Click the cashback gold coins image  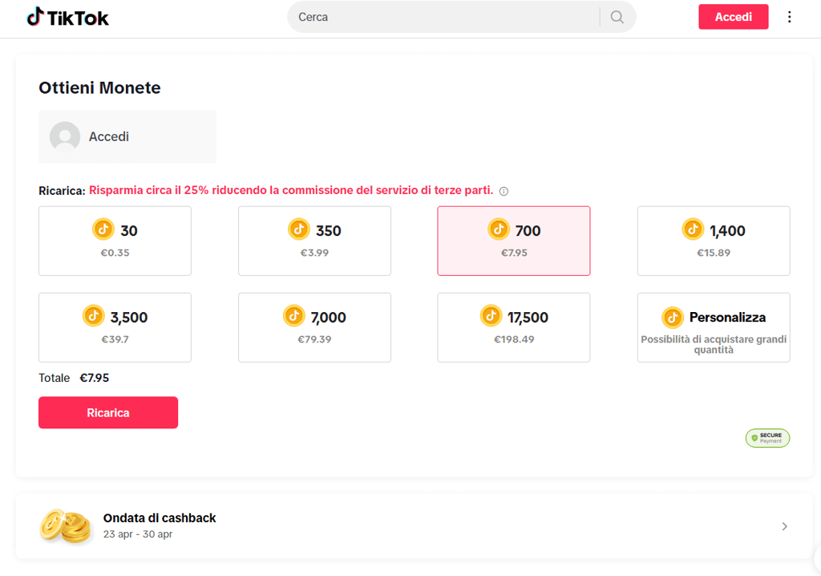coord(65,525)
